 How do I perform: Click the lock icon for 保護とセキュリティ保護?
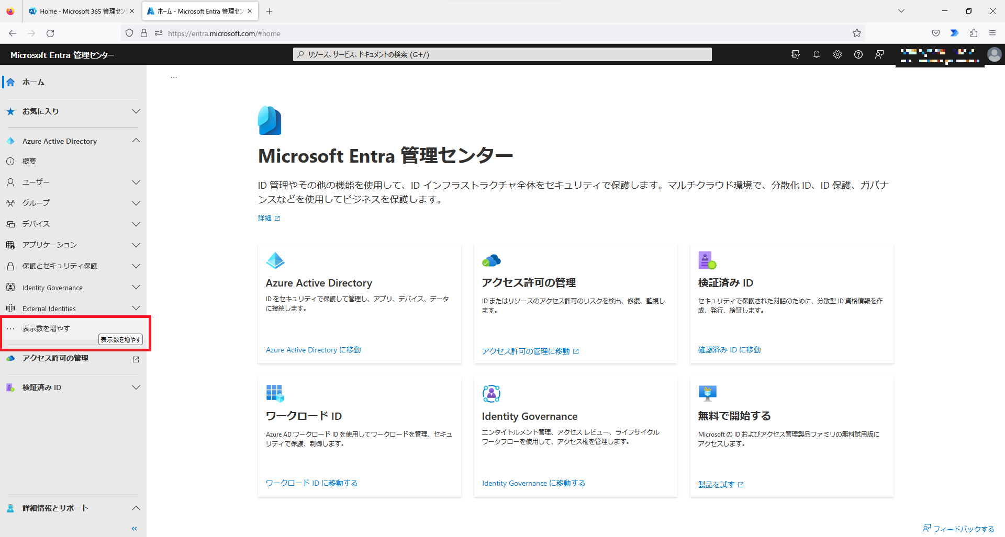click(10, 266)
